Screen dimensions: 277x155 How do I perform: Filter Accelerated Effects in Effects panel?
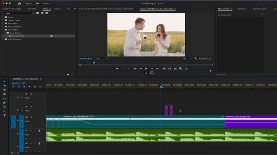click(38, 13)
